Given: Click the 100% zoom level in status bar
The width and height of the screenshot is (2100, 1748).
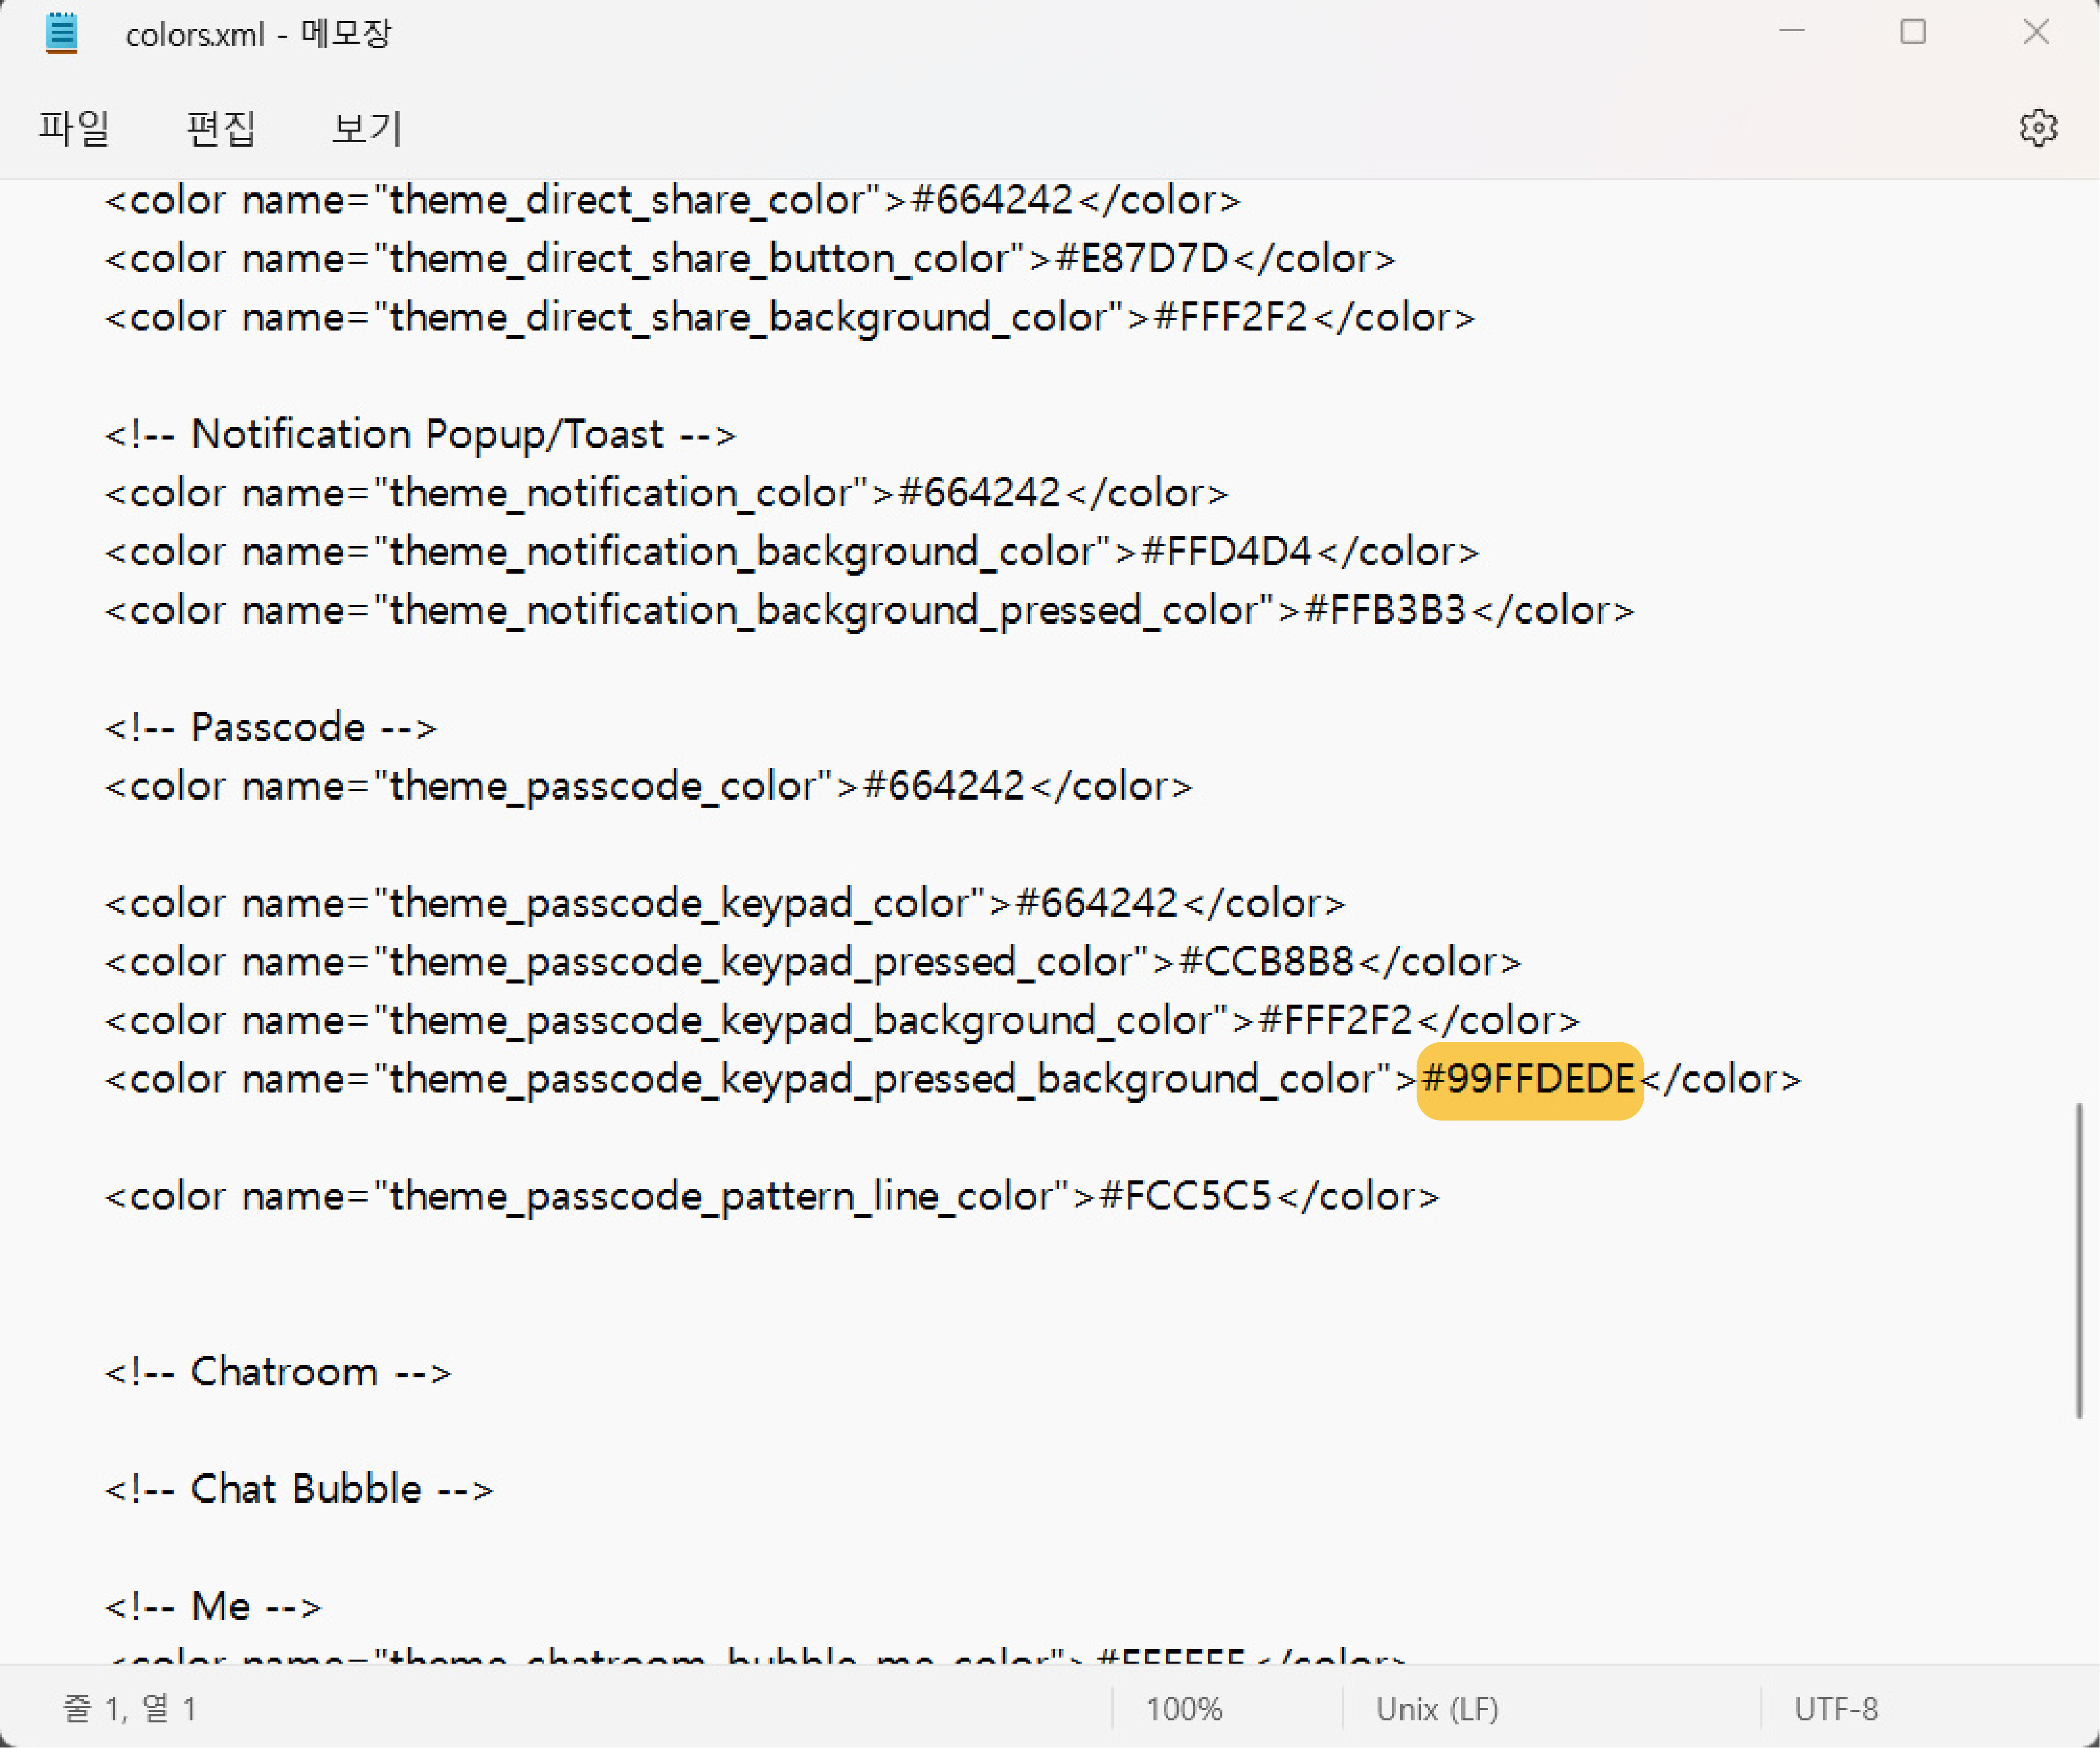Looking at the screenshot, I should [x=1184, y=1708].
